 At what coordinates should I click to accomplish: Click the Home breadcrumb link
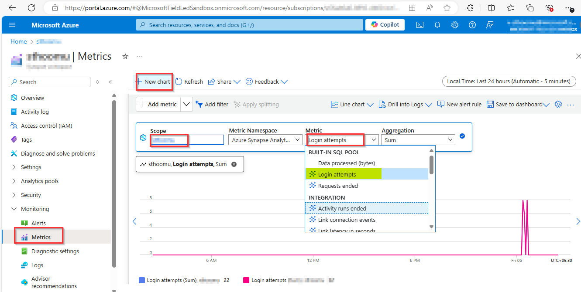pyautogui.click(x=19, y=41)
